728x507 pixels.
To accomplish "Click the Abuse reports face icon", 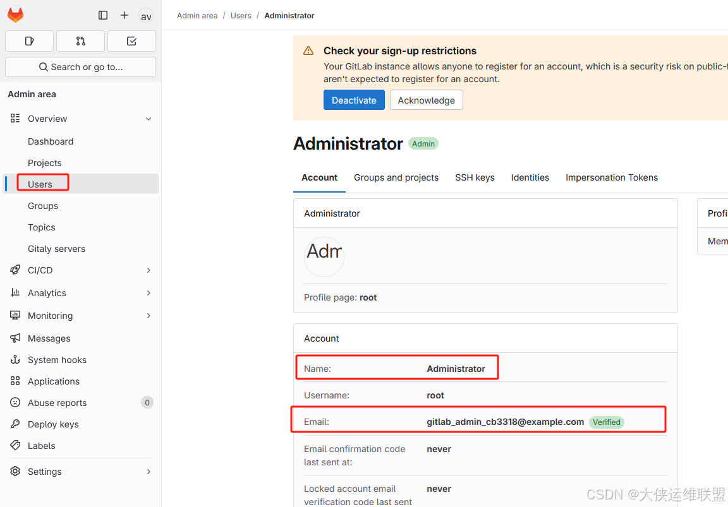I will 15,402.
